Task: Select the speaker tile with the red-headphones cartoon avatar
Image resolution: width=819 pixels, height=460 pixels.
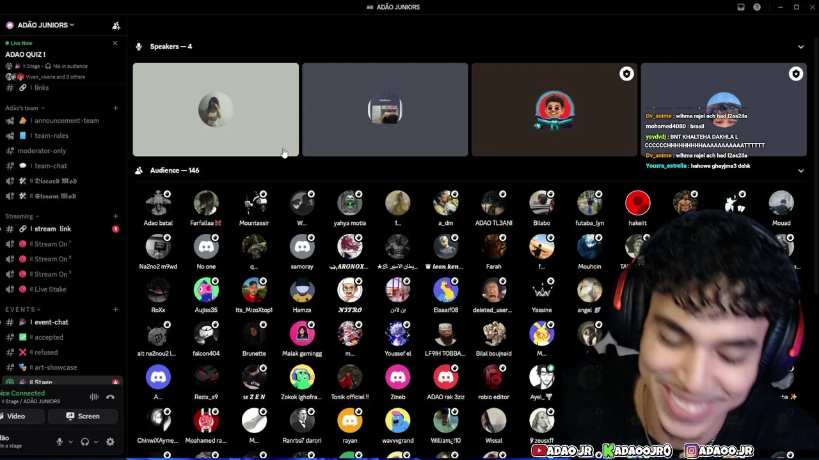Action: [x=554, y=110]
